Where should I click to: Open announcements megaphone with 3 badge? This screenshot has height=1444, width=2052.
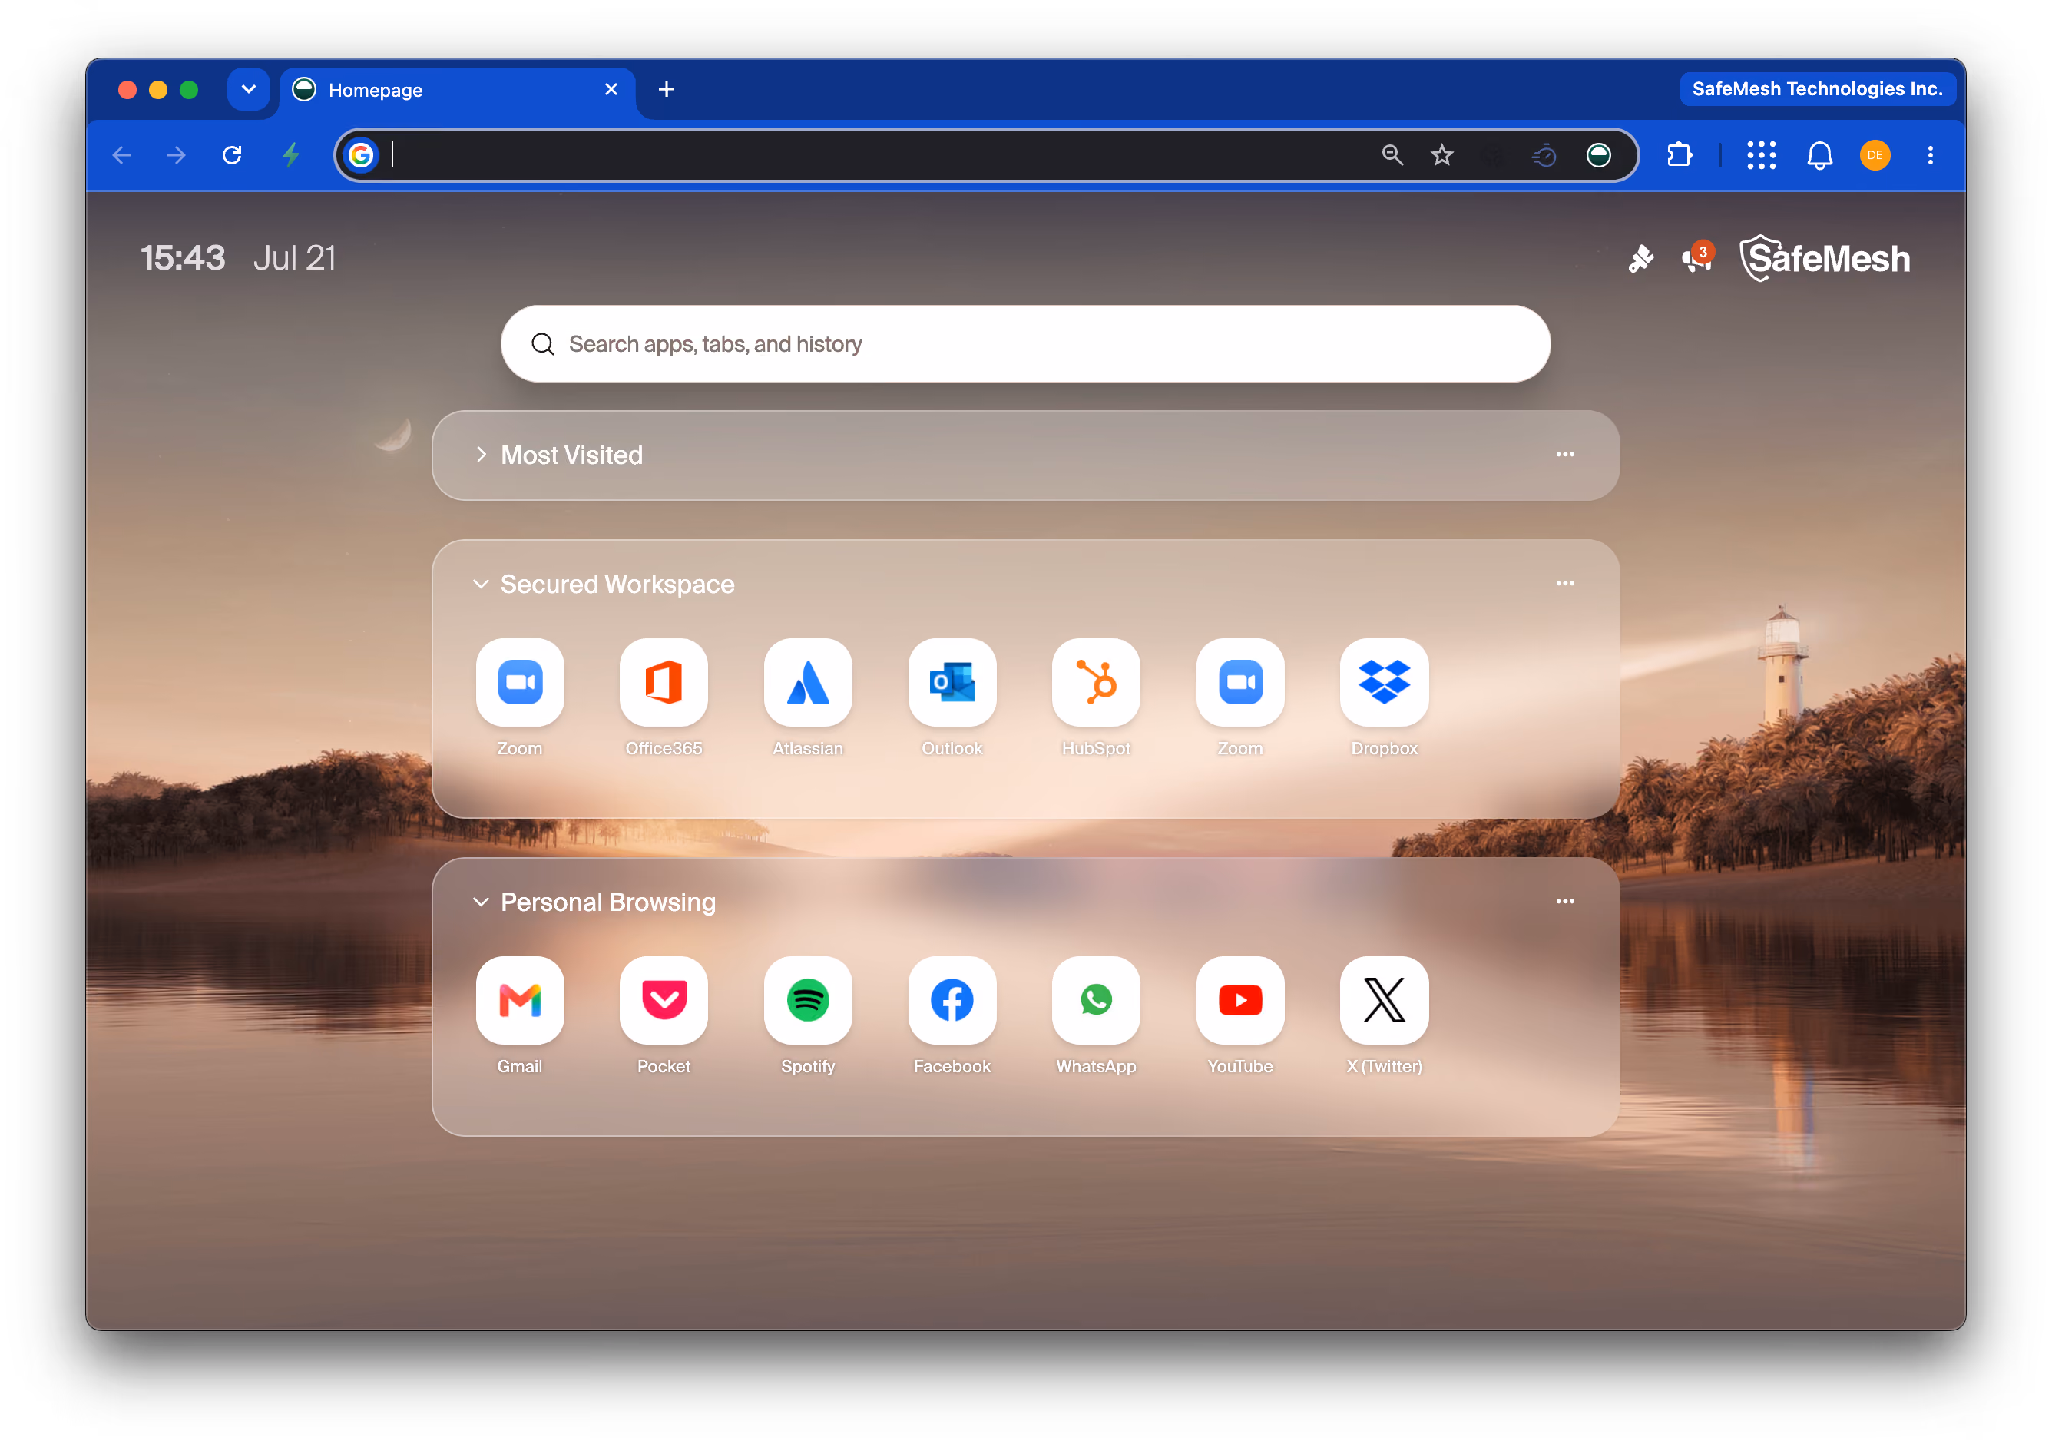1697,257
